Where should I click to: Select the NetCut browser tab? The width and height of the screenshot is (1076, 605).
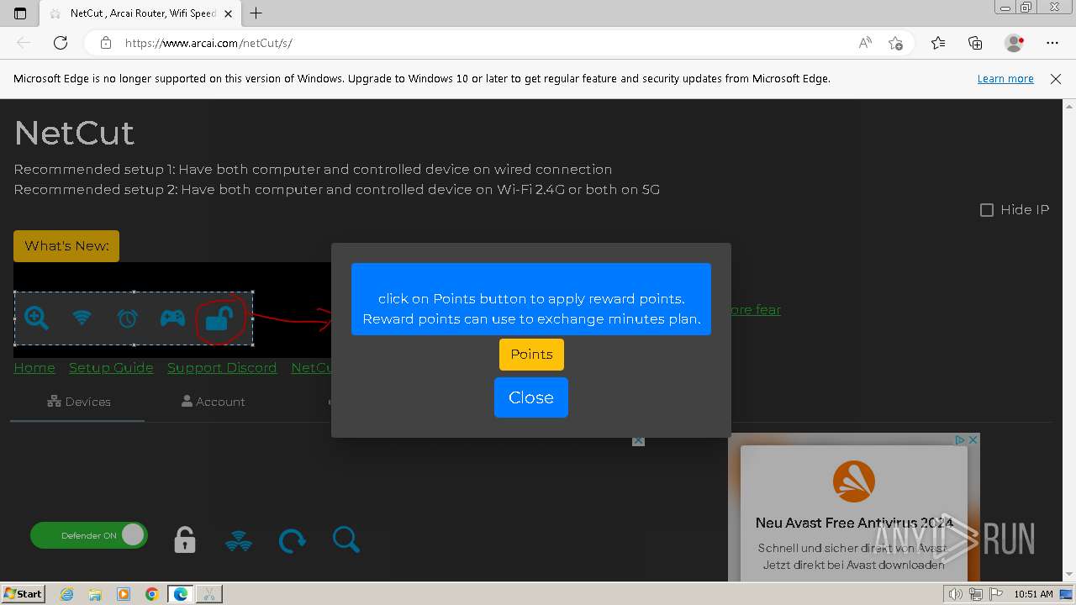tap(140, 13)
